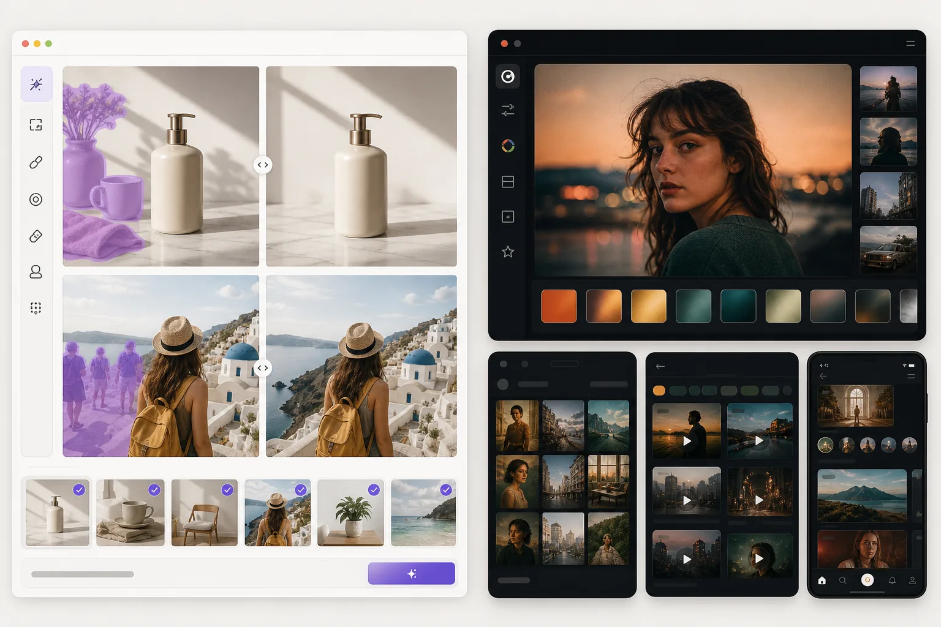The image size is (941, 627).
Task: Select the muted green-teal color preset swatch
Action: 693,306
